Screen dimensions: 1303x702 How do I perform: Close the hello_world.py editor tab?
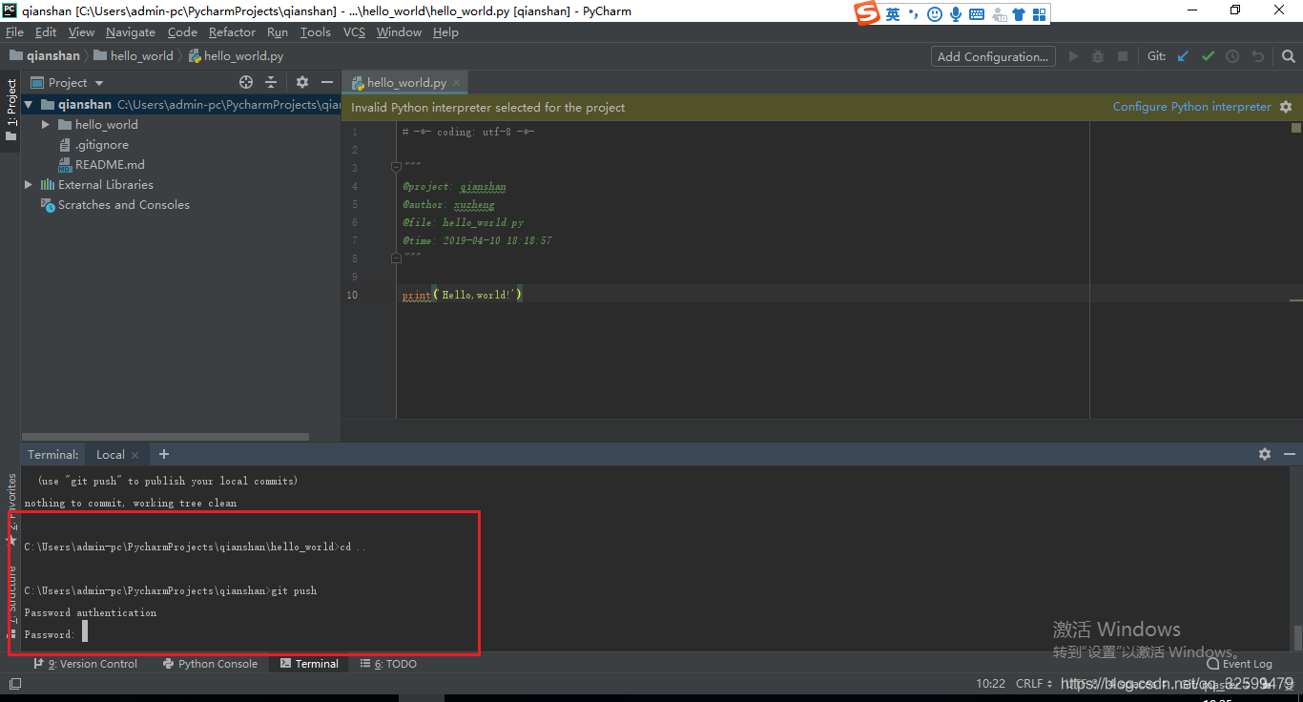point(457,83)
